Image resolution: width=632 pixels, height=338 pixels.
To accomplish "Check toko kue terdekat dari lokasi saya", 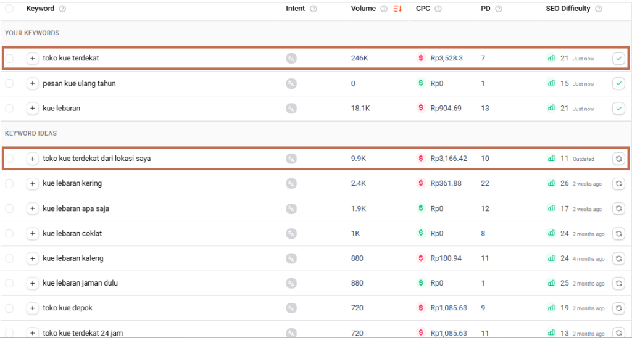I will pos(9,159).
